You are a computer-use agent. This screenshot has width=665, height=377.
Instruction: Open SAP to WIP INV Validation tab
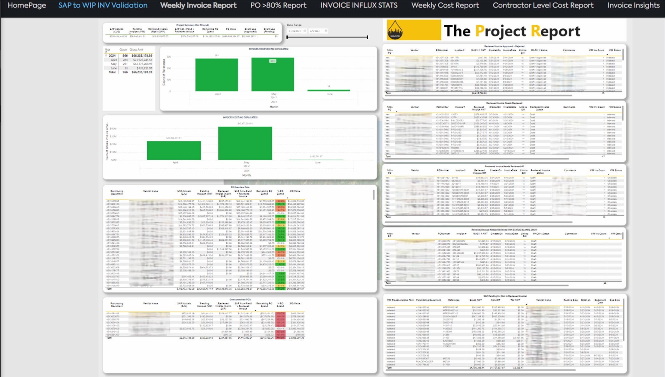[103, 5]
